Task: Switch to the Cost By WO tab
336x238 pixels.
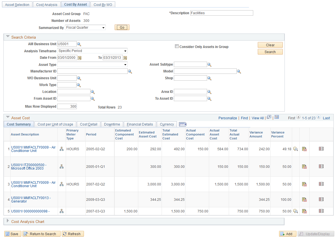Action: click(103, 4)
